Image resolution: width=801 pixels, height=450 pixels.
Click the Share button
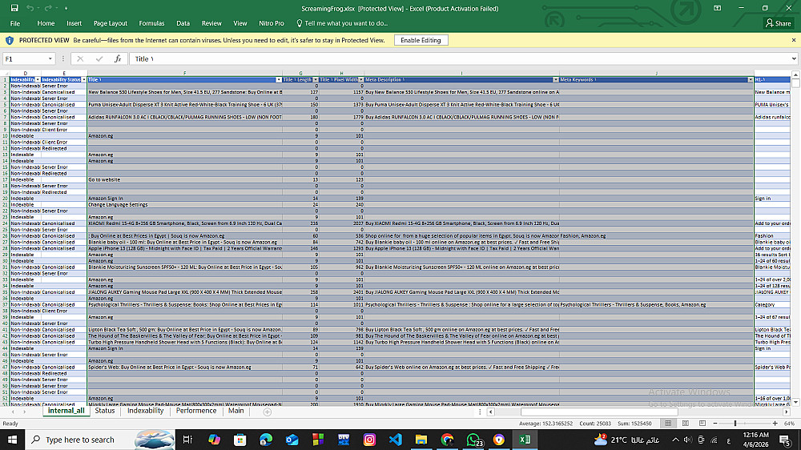pyautogui.click(x=778, y=23)
